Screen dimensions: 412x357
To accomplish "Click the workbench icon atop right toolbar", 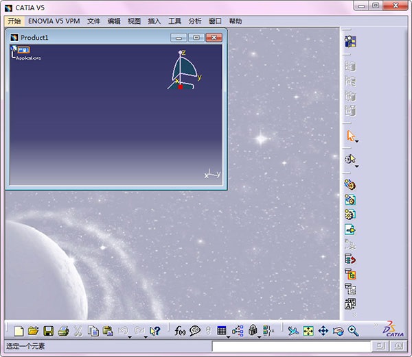I will 350,41.
